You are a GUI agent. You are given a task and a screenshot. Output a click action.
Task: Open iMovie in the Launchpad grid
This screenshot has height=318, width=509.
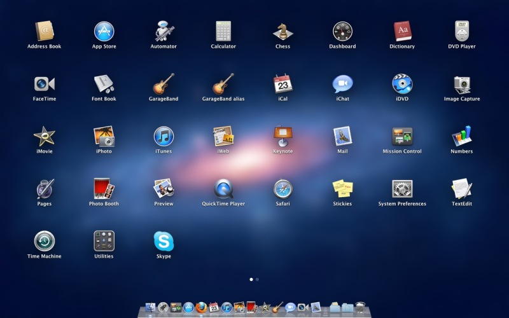tap(45, 136)
